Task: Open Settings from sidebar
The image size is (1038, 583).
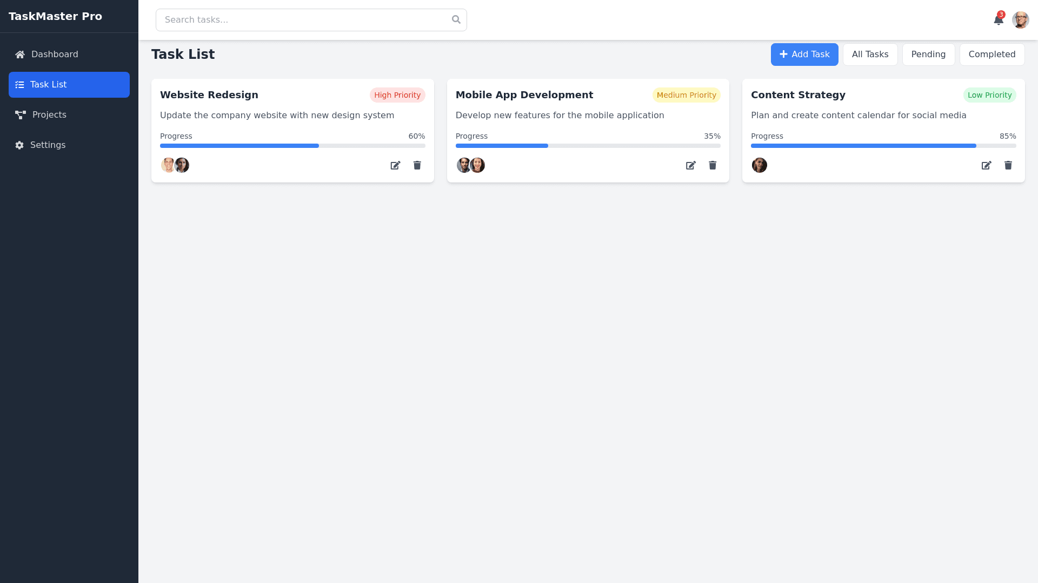Action: coord(48,145)
